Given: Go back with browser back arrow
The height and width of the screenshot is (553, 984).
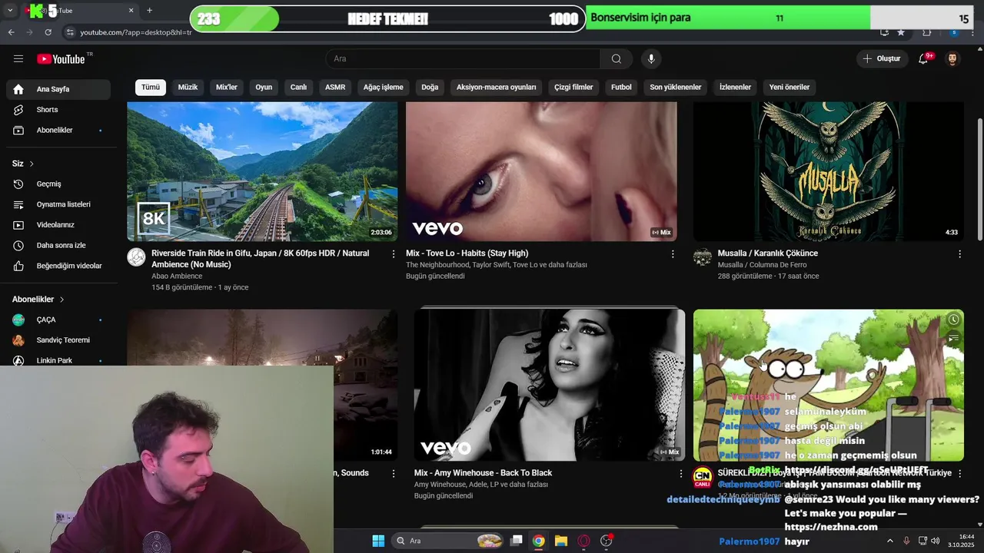Looking at the screenshot, I should pos(11,32).
